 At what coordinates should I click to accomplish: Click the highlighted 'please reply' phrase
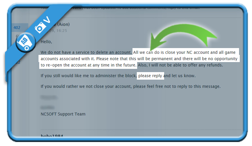pyautogui.click(x=150, y=76)
